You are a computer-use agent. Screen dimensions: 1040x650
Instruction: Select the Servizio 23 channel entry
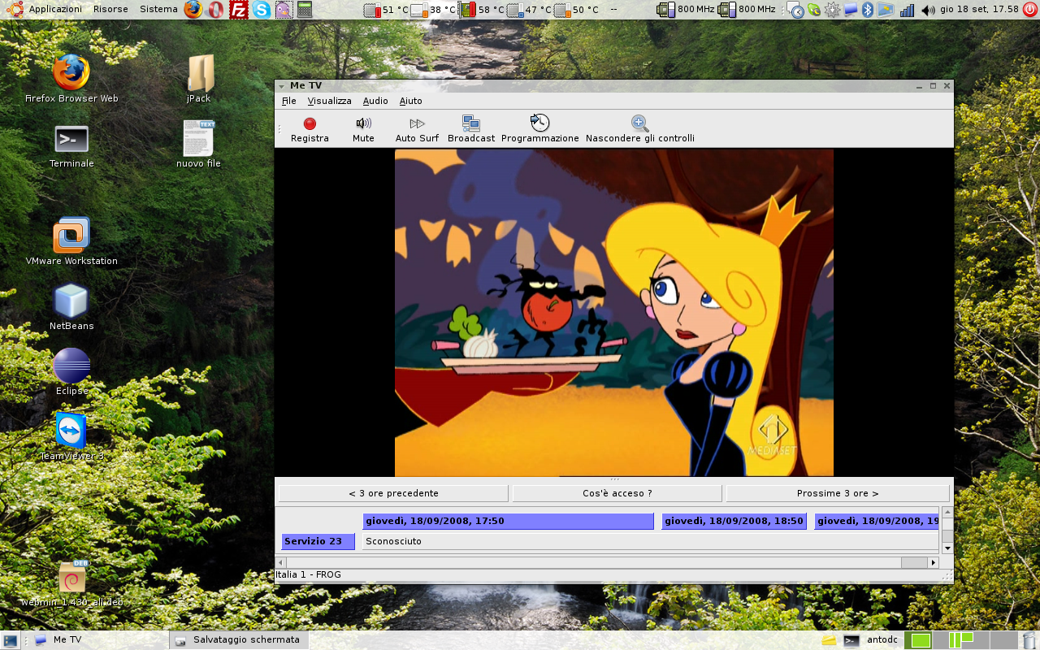pos(318,541)
